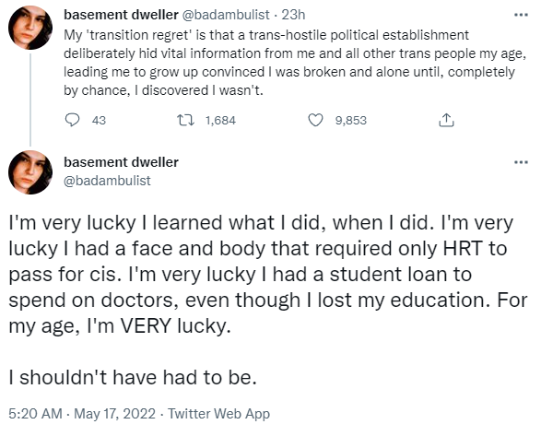Click the 9,853 likes count
The height and width of the screenshot is (436, 541).
pos(351,121)
